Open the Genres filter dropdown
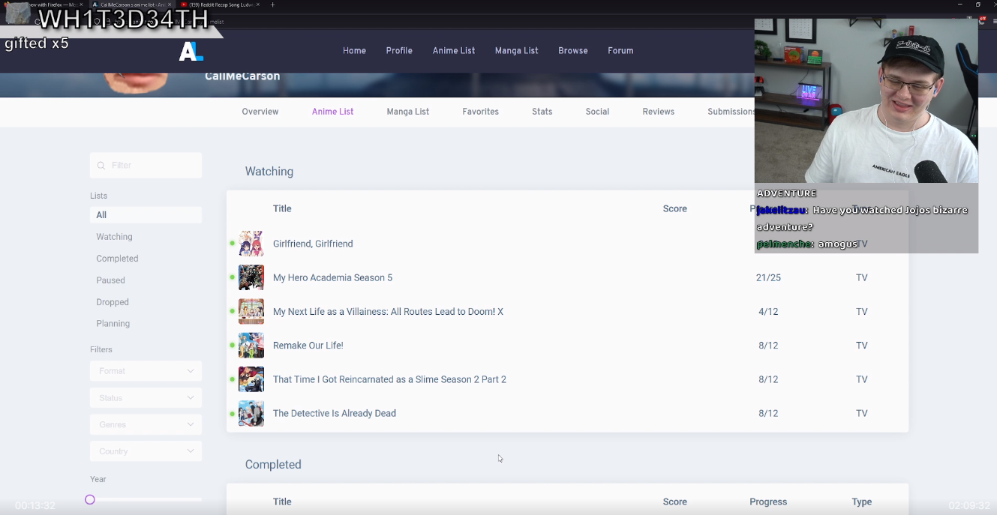997x515 pixels. (146, 424)
